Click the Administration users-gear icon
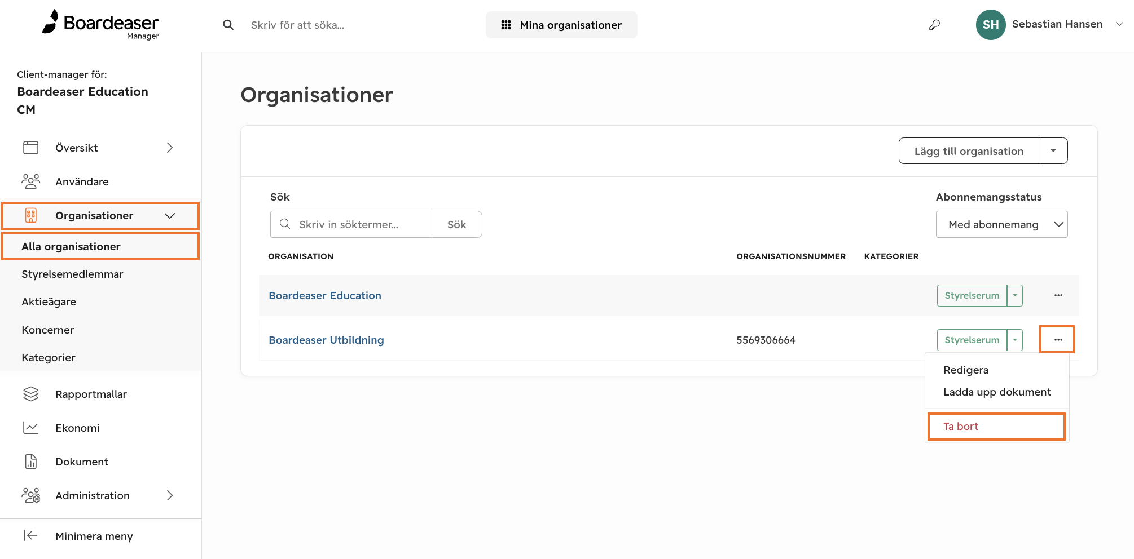The height and width of the screenshot is (559, 1134). tap(30, 495)
